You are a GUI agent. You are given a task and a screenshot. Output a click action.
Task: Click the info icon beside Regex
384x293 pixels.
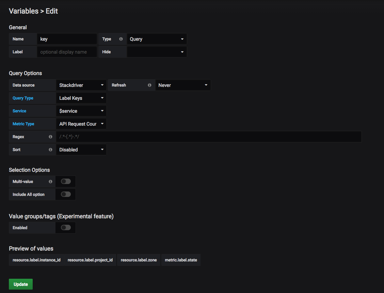coord(50,137)
